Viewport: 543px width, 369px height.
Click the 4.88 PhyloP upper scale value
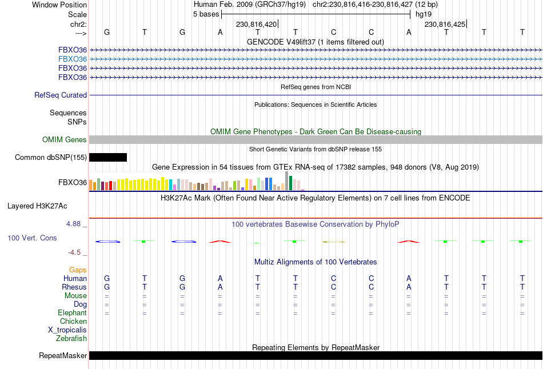point(73,224)
